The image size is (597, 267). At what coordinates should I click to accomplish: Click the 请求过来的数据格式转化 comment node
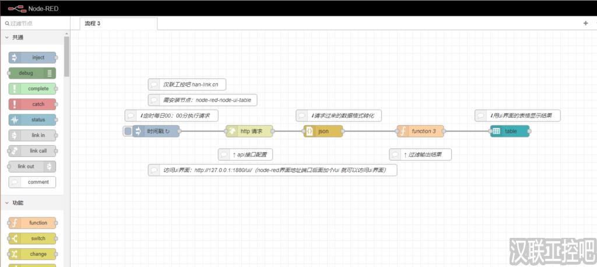[339, 115]
